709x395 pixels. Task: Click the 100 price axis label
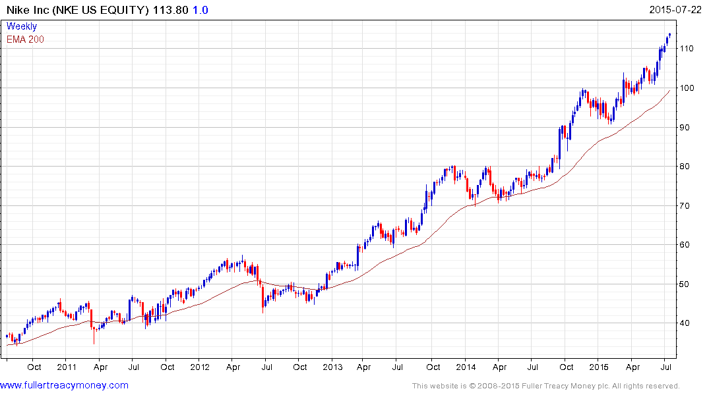coord(687,88)
